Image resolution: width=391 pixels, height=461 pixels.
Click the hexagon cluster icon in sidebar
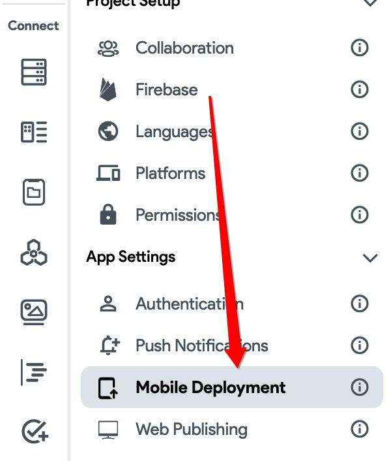tap(34, 253)
